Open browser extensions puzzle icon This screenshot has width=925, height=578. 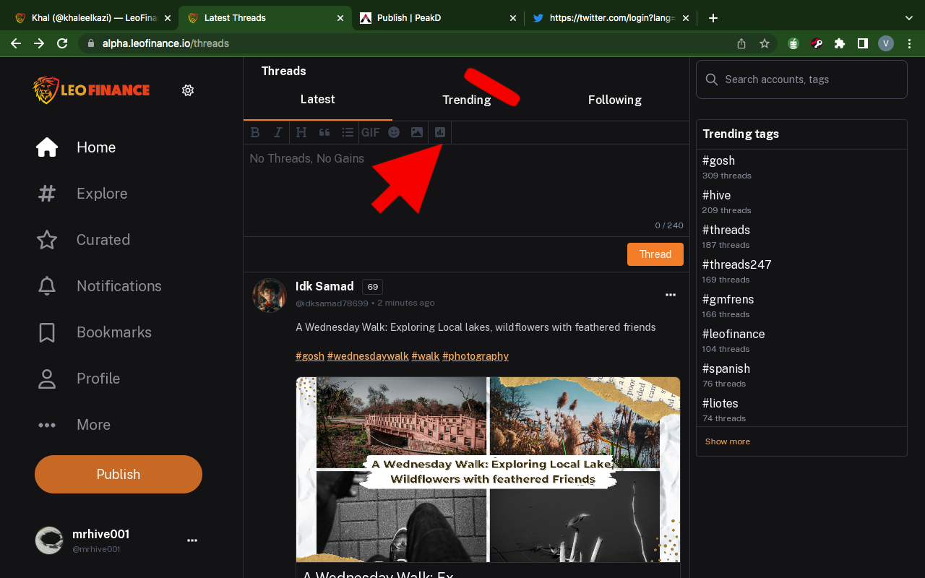click(840, 43)
